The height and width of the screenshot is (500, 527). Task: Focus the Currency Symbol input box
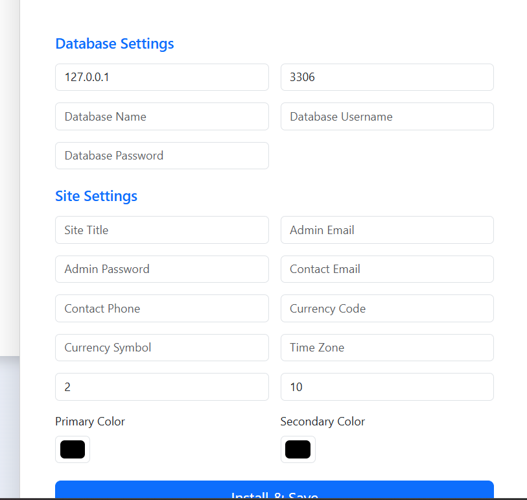point(161,348)
